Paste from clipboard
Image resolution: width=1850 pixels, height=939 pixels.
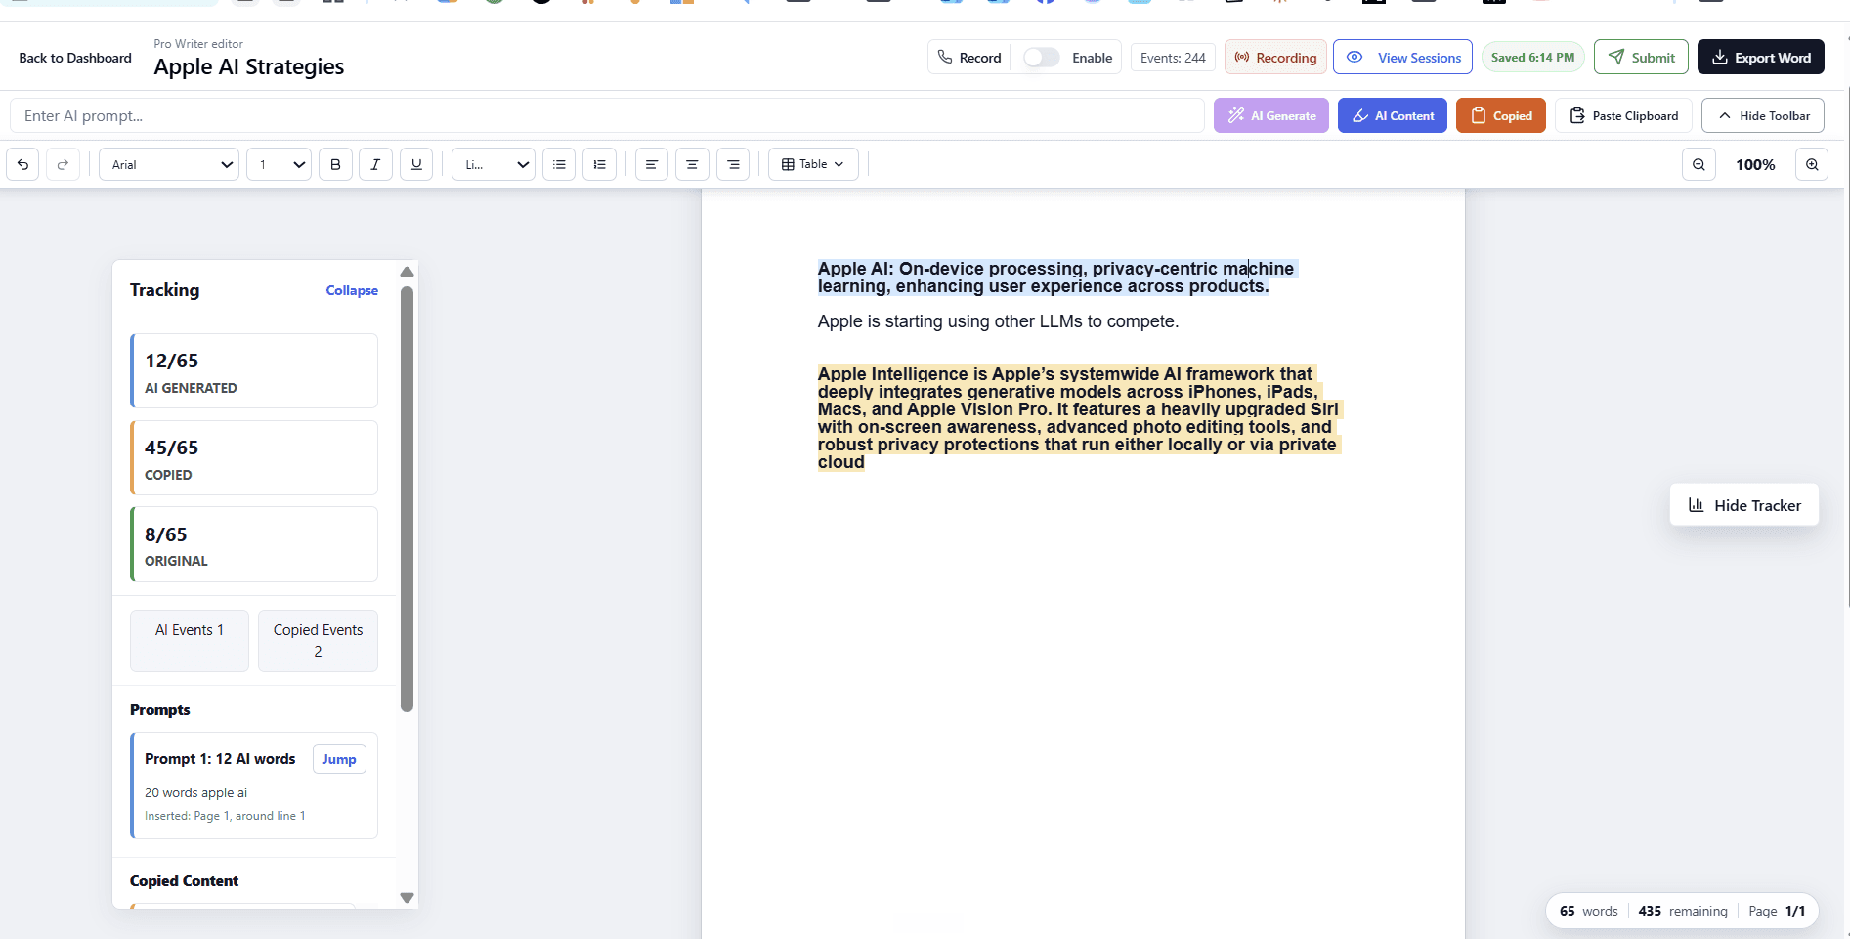click(x=1623, y=115)
